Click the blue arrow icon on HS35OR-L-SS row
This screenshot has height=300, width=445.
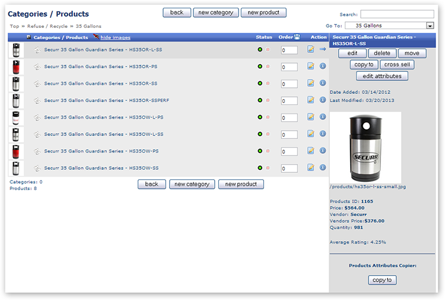tap(323, 49)
